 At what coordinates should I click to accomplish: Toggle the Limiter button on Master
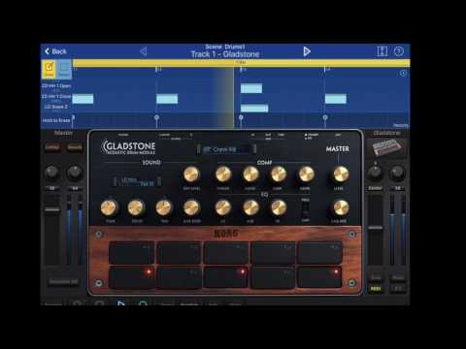[x=52, y=147]
